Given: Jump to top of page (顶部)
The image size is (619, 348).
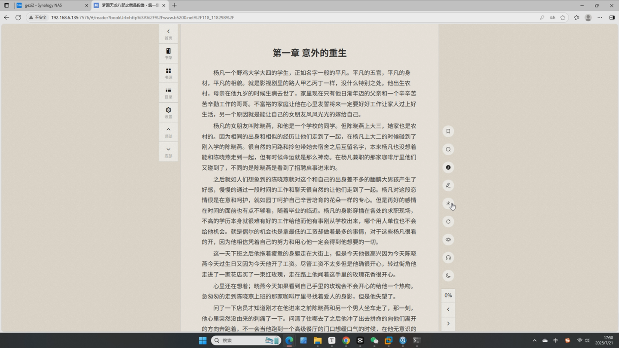Looking at the screenshot, I should 168,132.
